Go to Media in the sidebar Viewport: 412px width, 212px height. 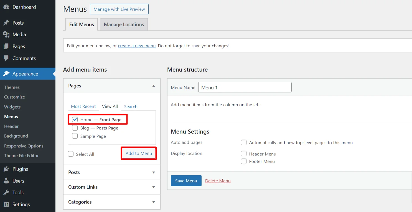[28, 34]
